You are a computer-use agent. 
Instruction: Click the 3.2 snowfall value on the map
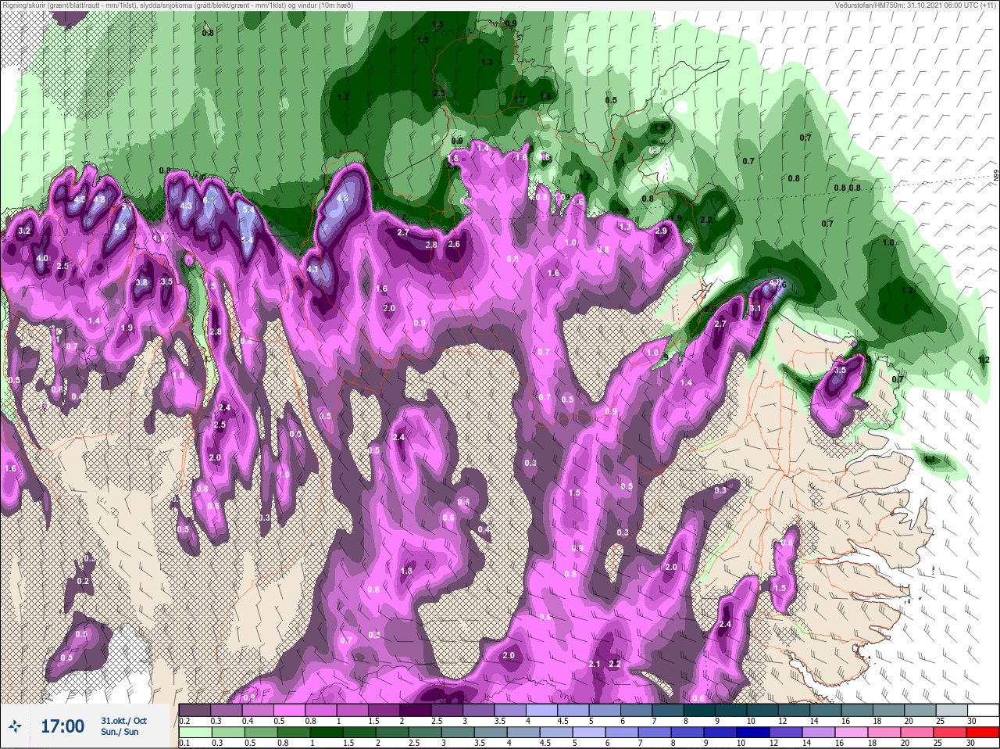pyautogui.click(x=24, y=231)
